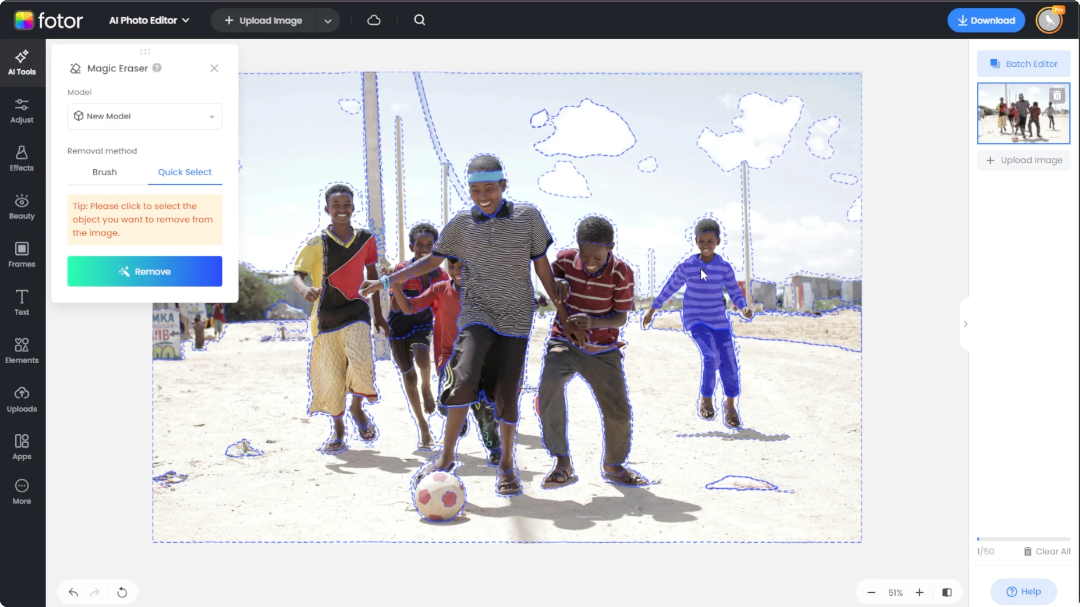Click Upload Image in the batch panel
The height and width of the screenshot is (607, 1080).
coord(1023,160)
